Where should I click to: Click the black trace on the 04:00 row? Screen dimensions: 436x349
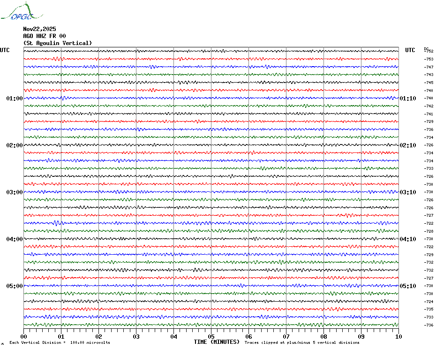tap(211, 239)
